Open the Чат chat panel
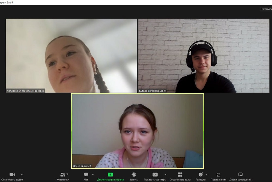The width and height of the screenshot is (272, 182). click(86, 177)
